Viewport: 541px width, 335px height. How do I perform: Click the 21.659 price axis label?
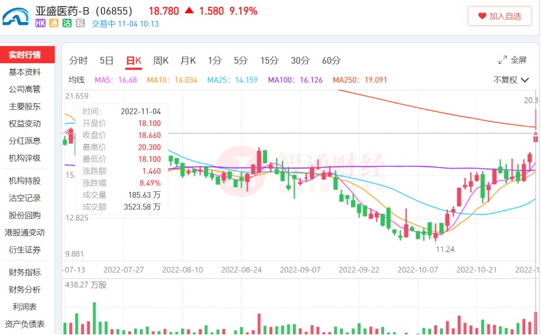(77, 96)
